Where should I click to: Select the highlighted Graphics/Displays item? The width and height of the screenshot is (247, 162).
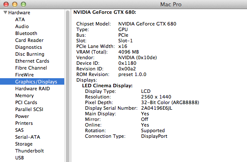[32, 82]
